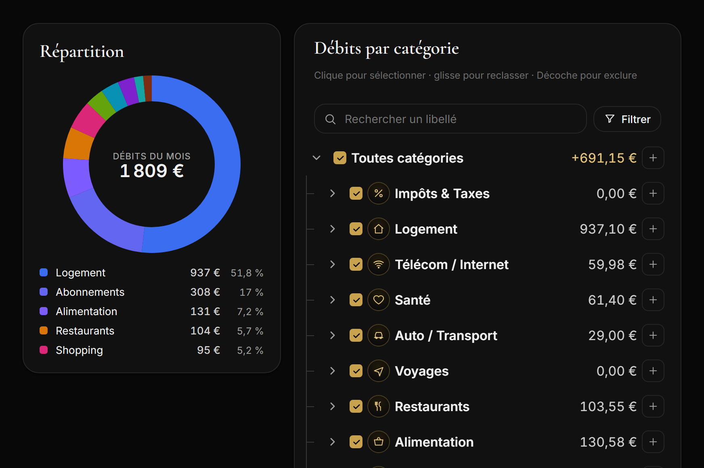704x468 pixels.
Task: Open the Filtrer button
Action: pos(627,119)
